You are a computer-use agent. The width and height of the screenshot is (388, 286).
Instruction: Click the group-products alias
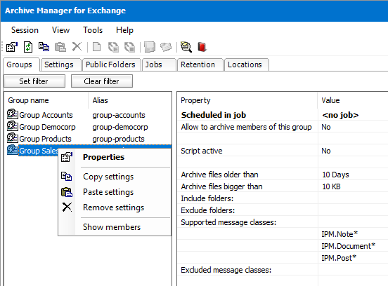click(x=118, y=139)
